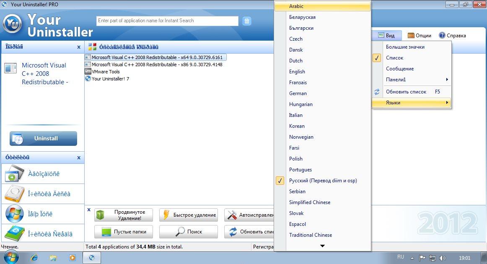Open disk cleaner hard-drive icon in sidebar
The image size is (487, 264).
(14, 194)
